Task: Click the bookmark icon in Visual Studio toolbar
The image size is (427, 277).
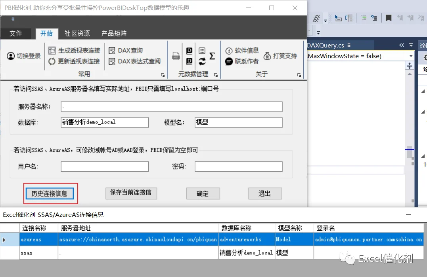Action: click(389, 18)
